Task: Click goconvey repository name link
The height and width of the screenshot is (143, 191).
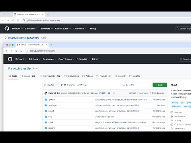Action: coord(33,38)
